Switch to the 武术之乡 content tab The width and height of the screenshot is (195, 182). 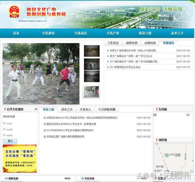[67, 109]
